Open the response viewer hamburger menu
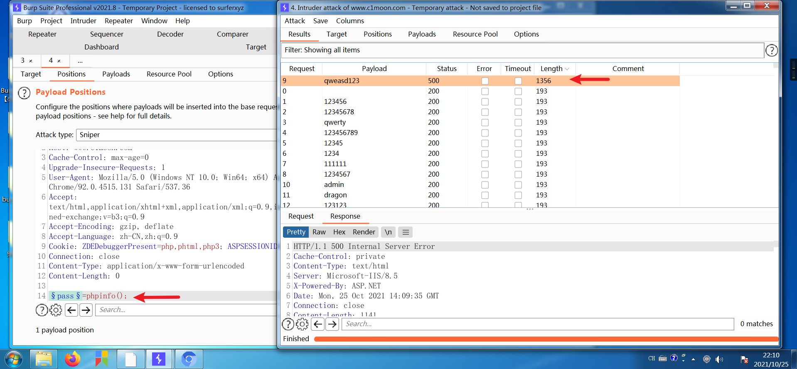 click(406, 232)
